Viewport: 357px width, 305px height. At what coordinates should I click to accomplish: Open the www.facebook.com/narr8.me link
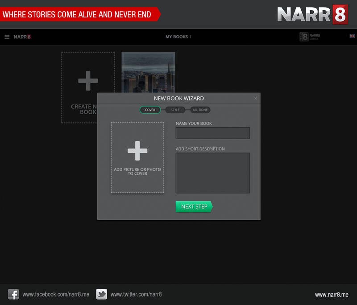[56, 294]
